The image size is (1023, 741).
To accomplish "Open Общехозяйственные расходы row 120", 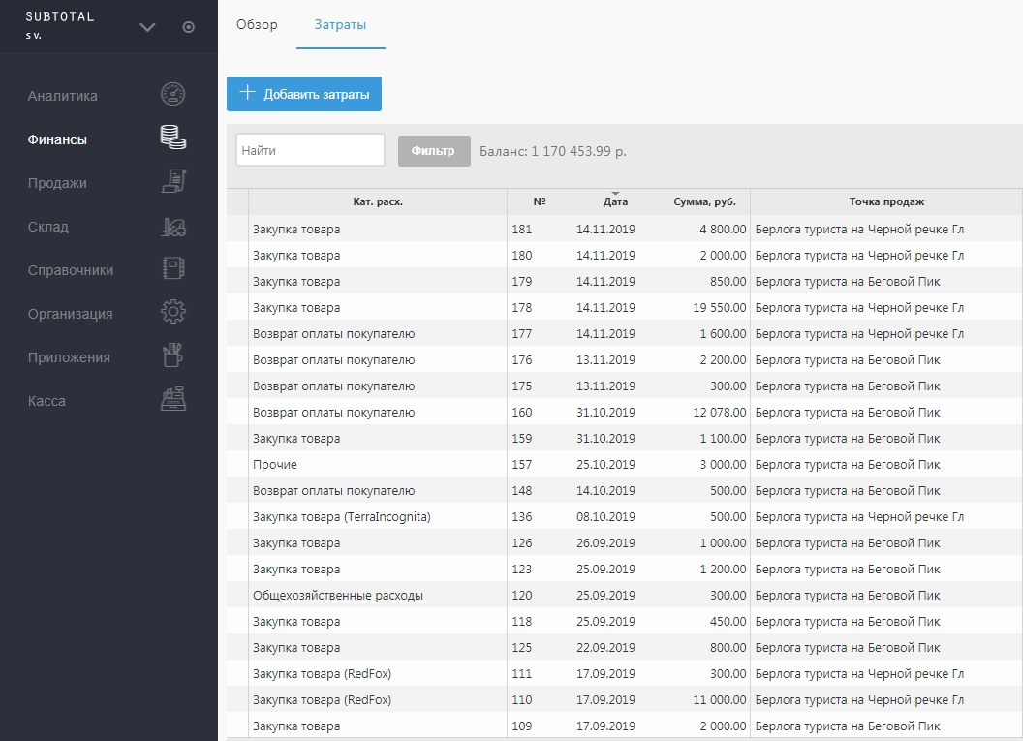I will (625, 595).
